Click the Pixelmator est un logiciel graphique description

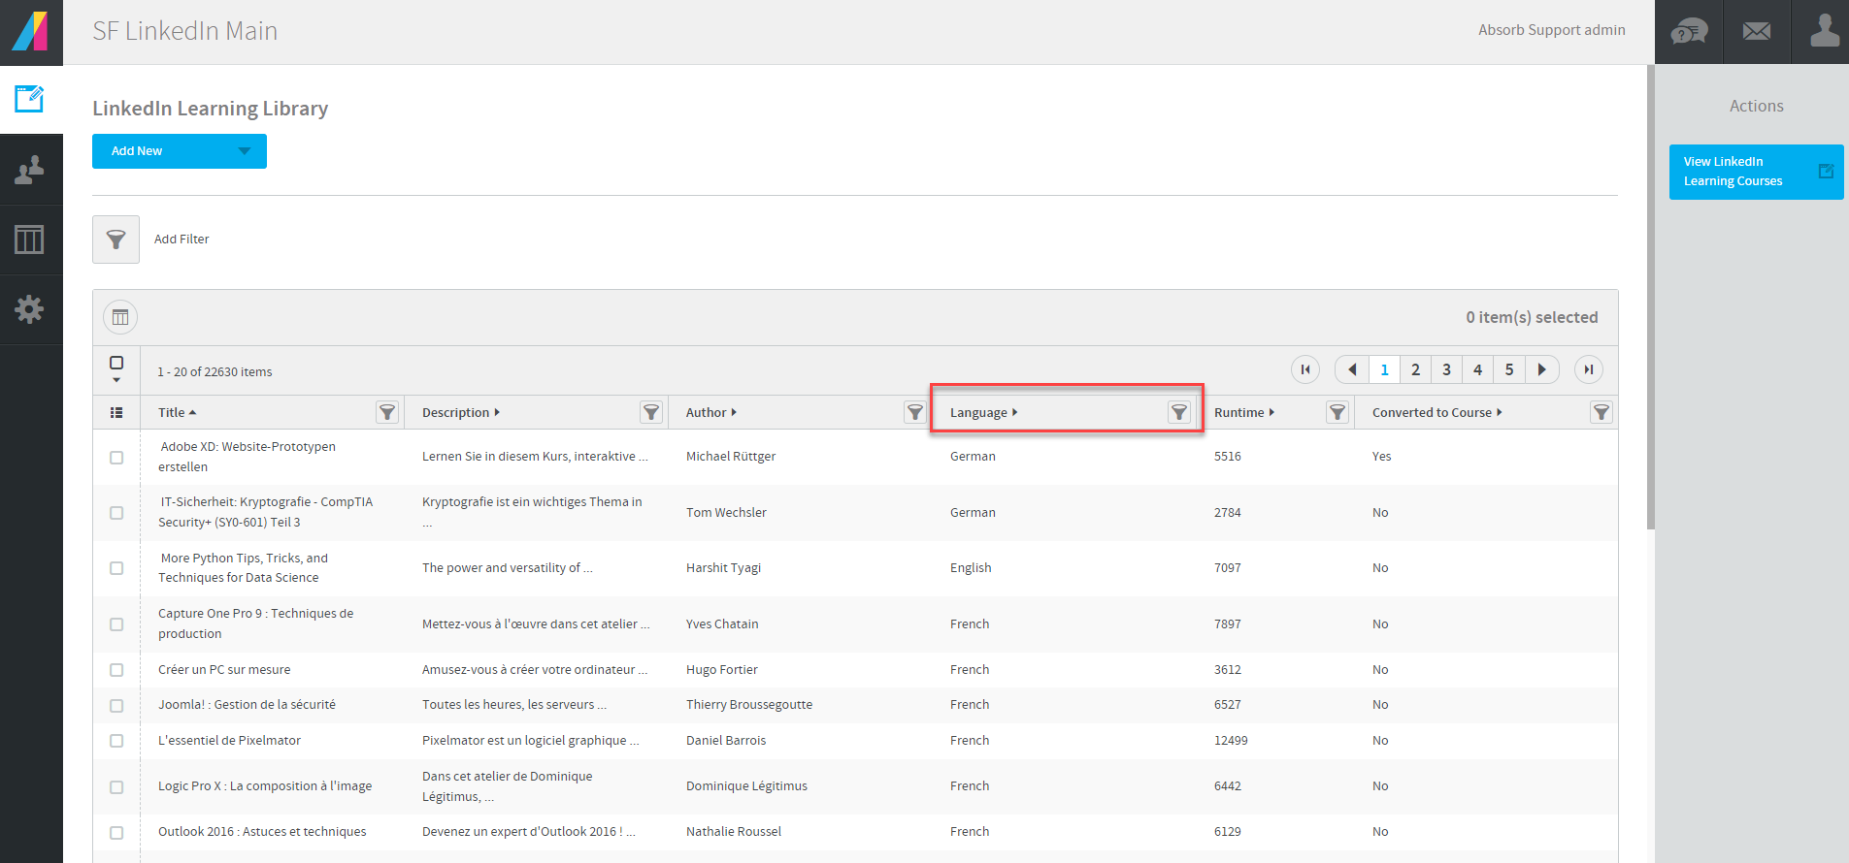point(531,741)
